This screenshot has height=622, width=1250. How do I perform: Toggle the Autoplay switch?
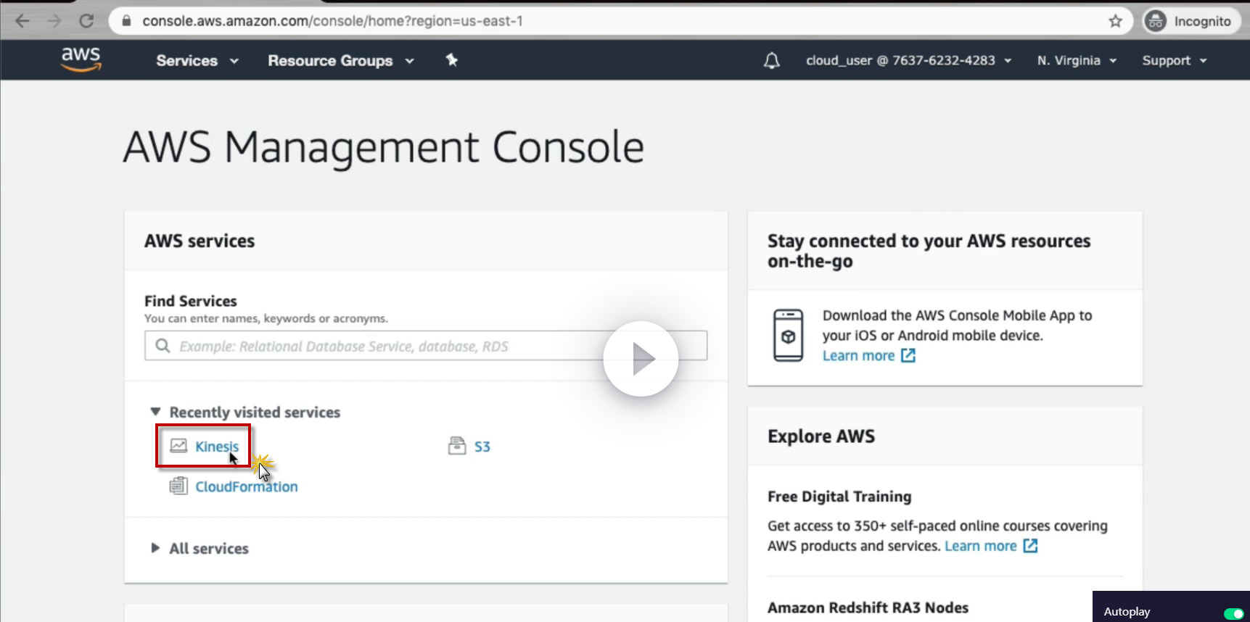click(1233, 613)
